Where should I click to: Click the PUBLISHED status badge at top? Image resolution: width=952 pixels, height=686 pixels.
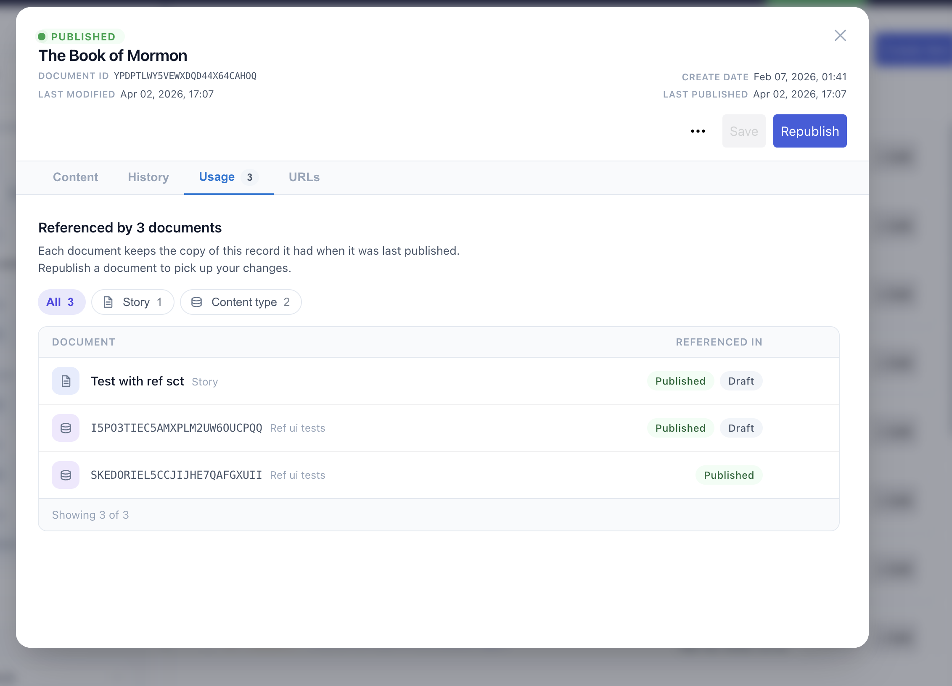tap(79, 37)
